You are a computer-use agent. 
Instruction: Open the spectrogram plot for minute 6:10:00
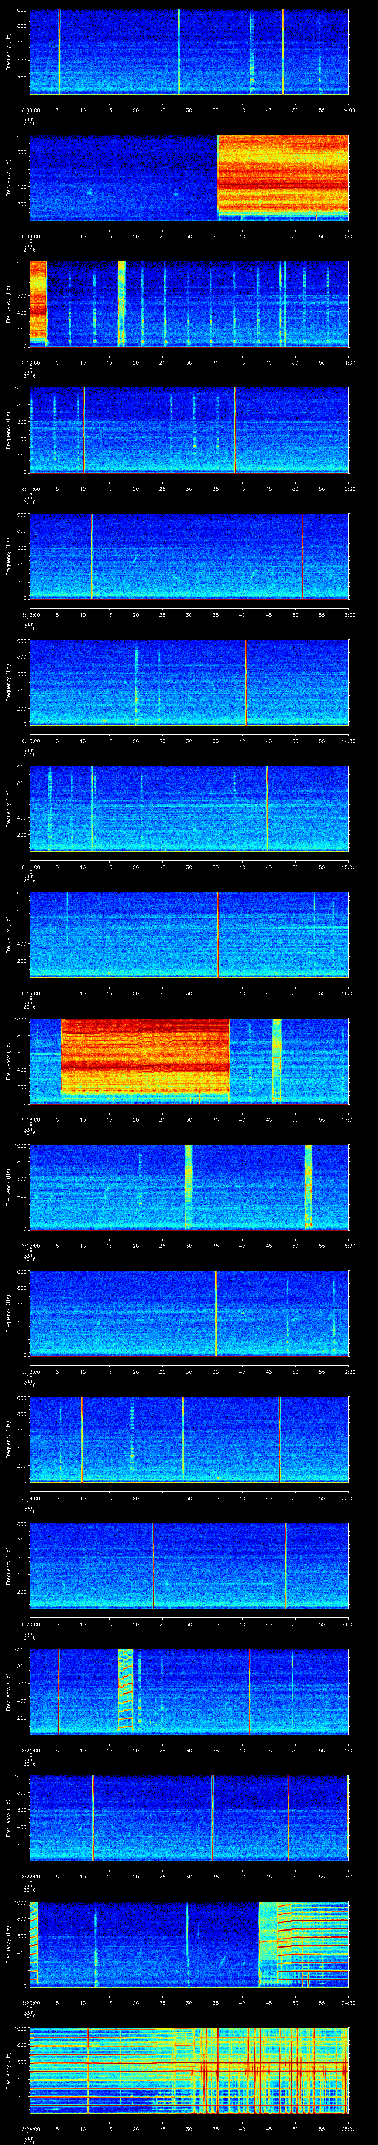tap(189, 304)
